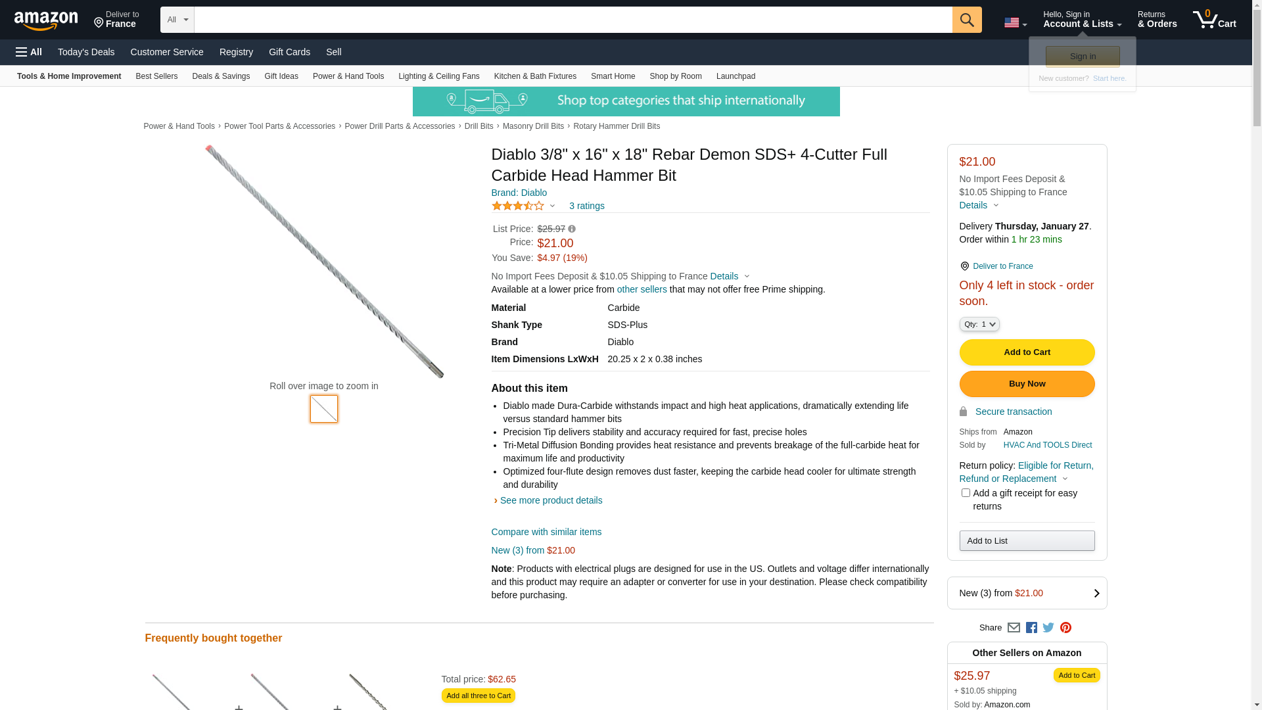Screen dimensions: 1262x710
Task: Open the country flag language selector
Action: pos(1015,23)
